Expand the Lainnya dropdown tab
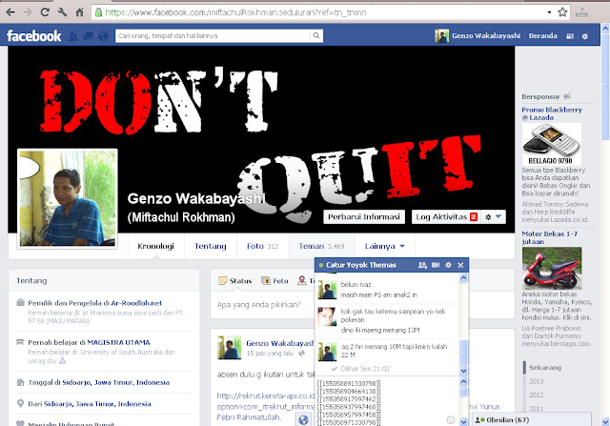The height and width of the screenshot is (426, 610). pos(385,246)
